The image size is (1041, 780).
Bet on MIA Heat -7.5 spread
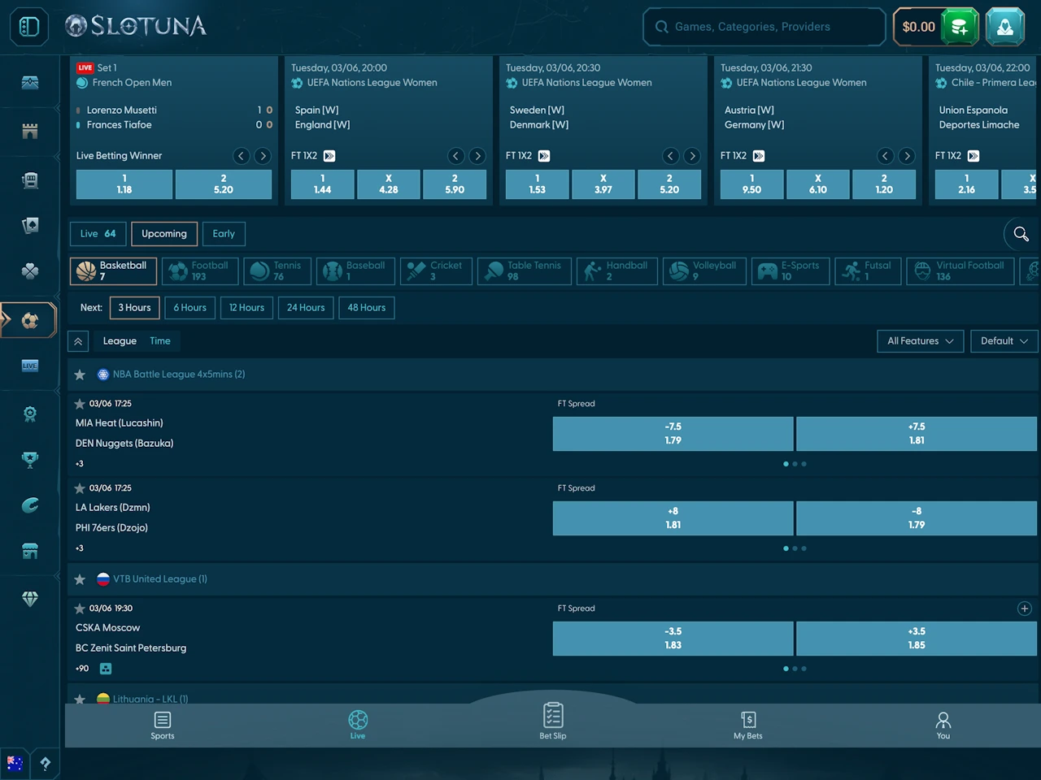click(673, 434)
